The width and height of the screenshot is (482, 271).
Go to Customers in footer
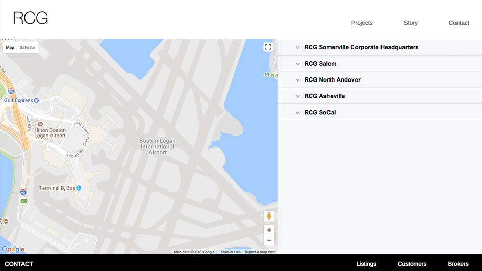412,264
